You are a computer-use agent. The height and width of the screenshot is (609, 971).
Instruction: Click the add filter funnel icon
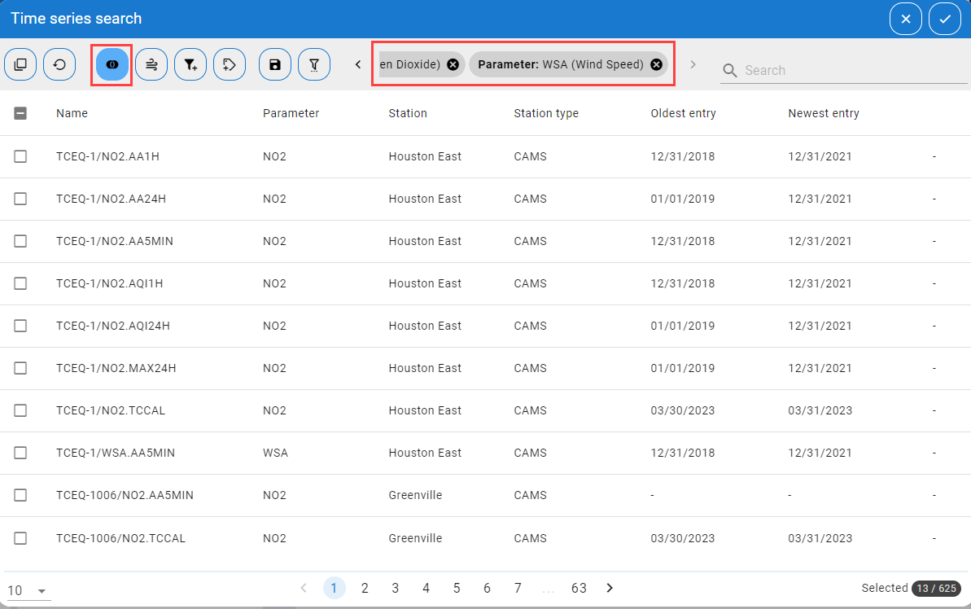tap(190, 64)
